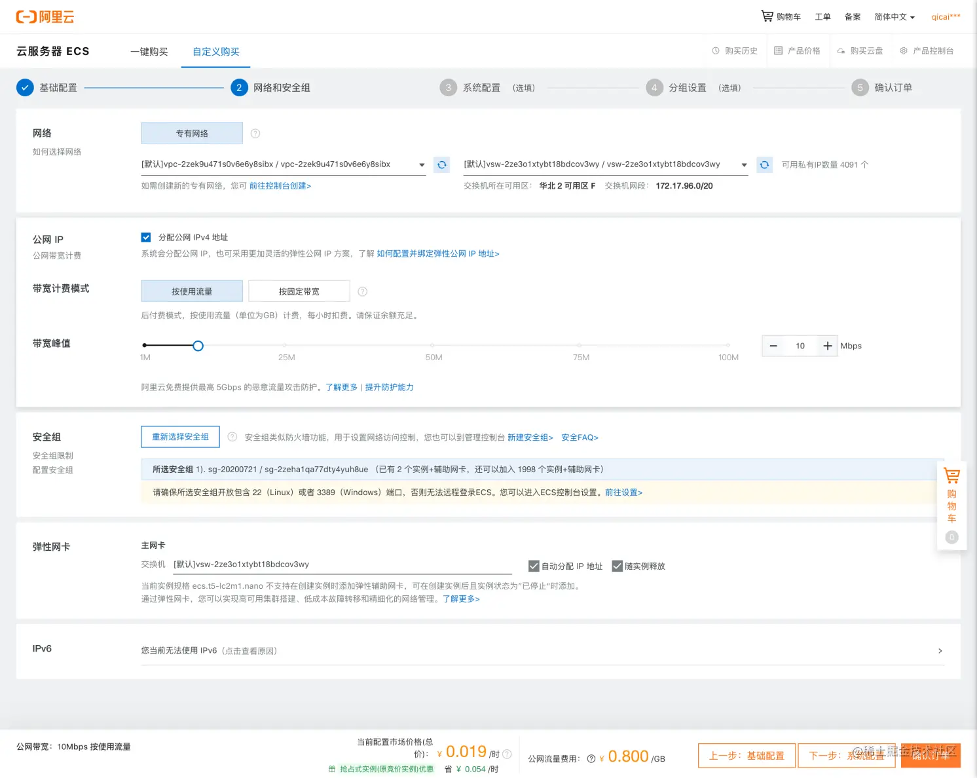The height and width of the screenshot is (778, 977).
Task: Switch to 自定义购买 tab
Action: click(216, 51)
